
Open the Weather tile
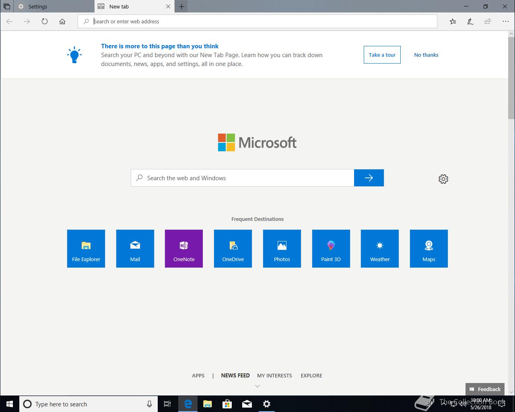(380, 249)
